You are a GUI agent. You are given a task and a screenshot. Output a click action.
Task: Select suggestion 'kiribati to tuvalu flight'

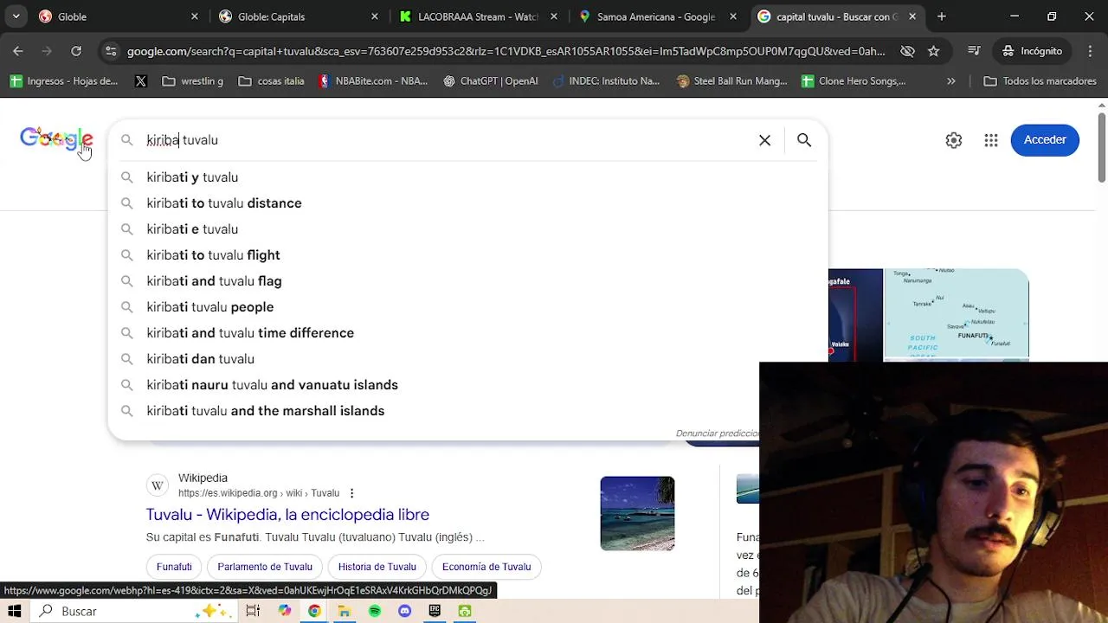click(467, 255)
